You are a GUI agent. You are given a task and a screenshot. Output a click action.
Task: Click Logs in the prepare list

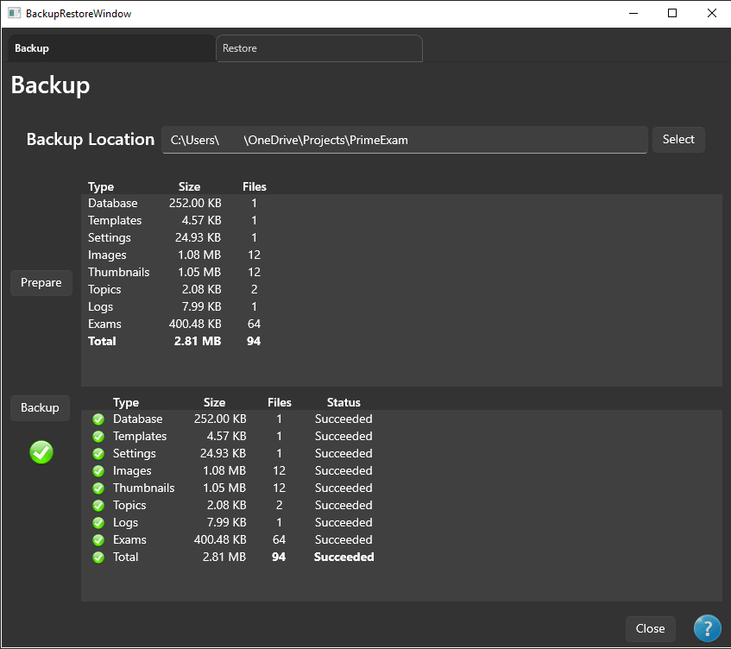coord(101,306)
